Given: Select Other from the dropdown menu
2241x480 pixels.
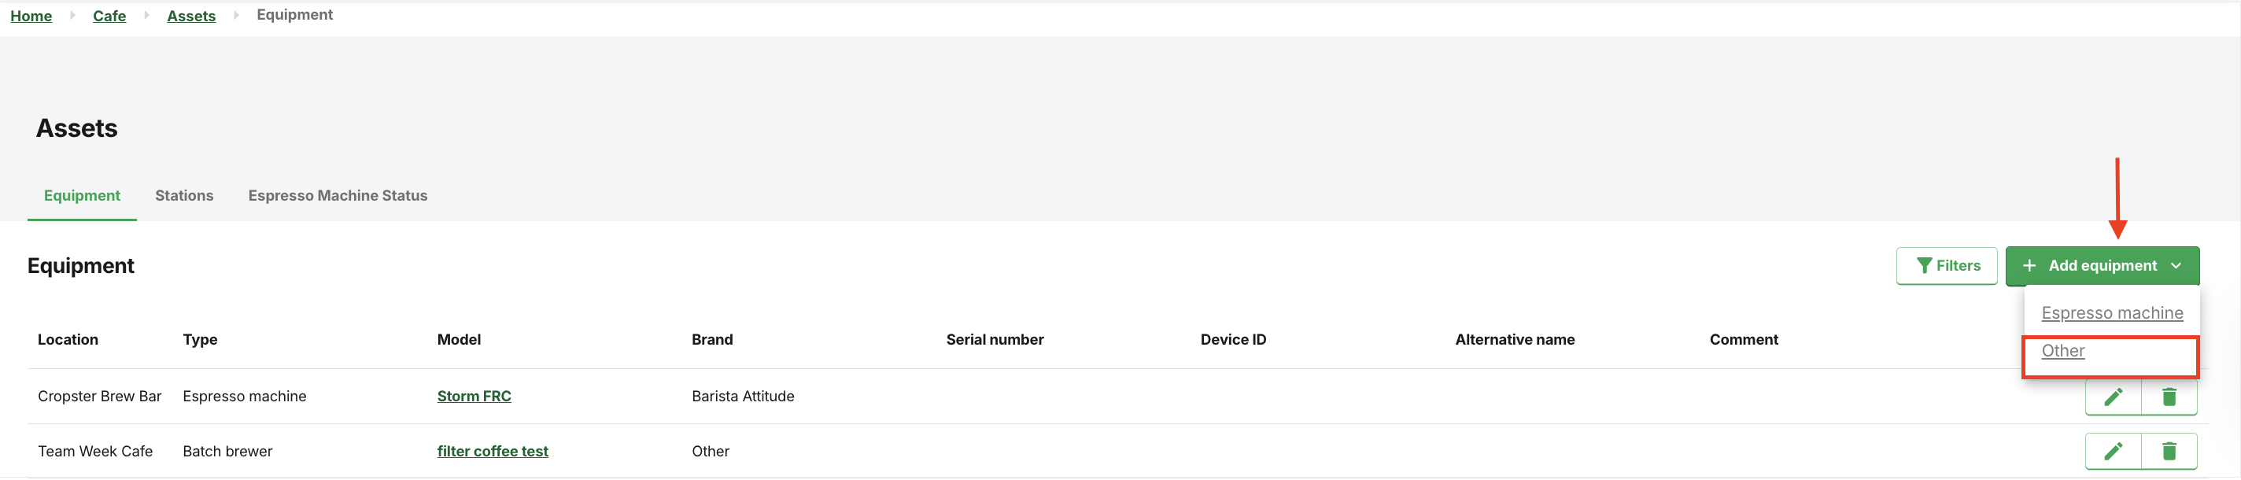Looking at the screenshot, I should tap(2062, 351).
